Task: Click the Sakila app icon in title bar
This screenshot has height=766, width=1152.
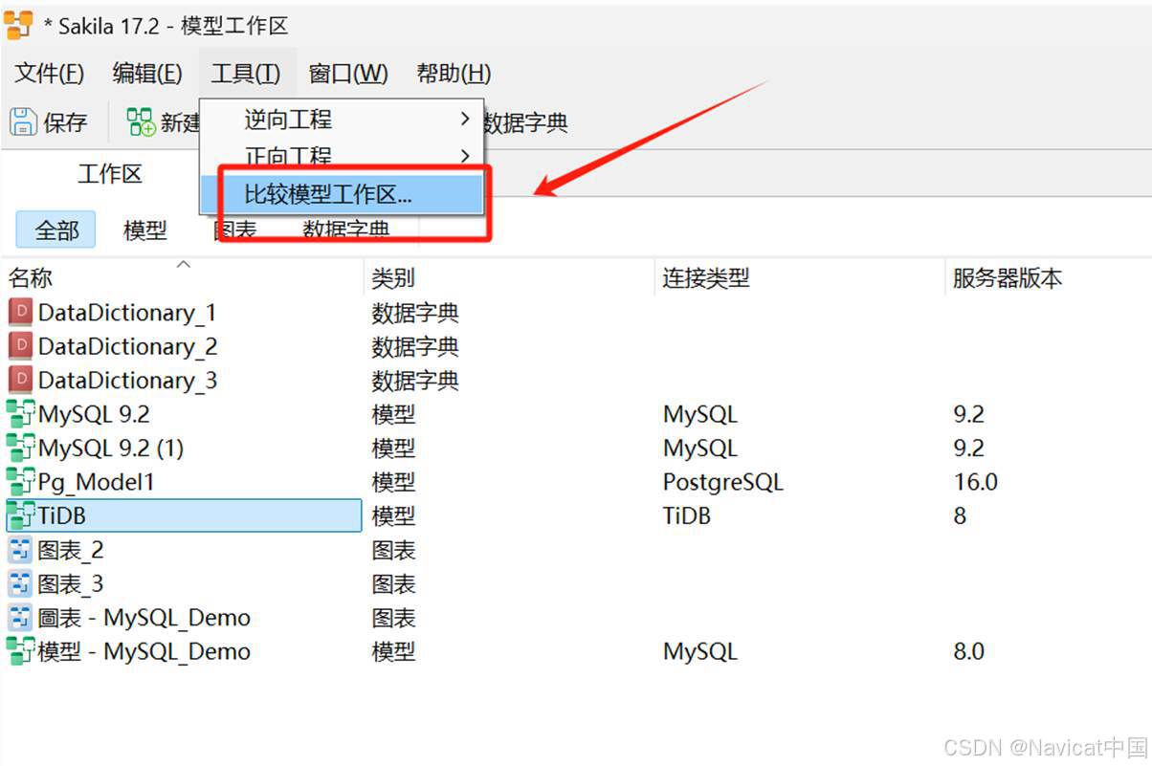Action: (19, 25)
